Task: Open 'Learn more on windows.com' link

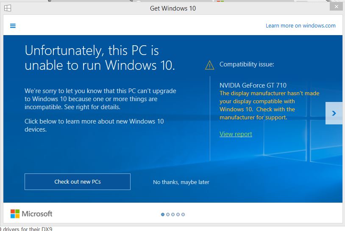Action: pos(300,26)
